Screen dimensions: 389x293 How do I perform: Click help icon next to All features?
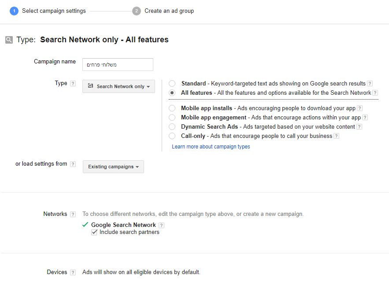[375, 93]
